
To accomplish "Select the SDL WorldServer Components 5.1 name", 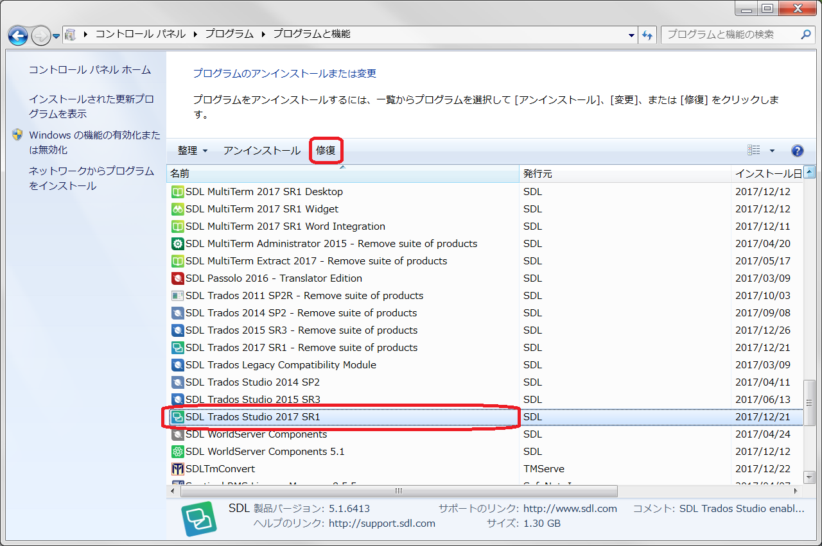I will 265,452.
